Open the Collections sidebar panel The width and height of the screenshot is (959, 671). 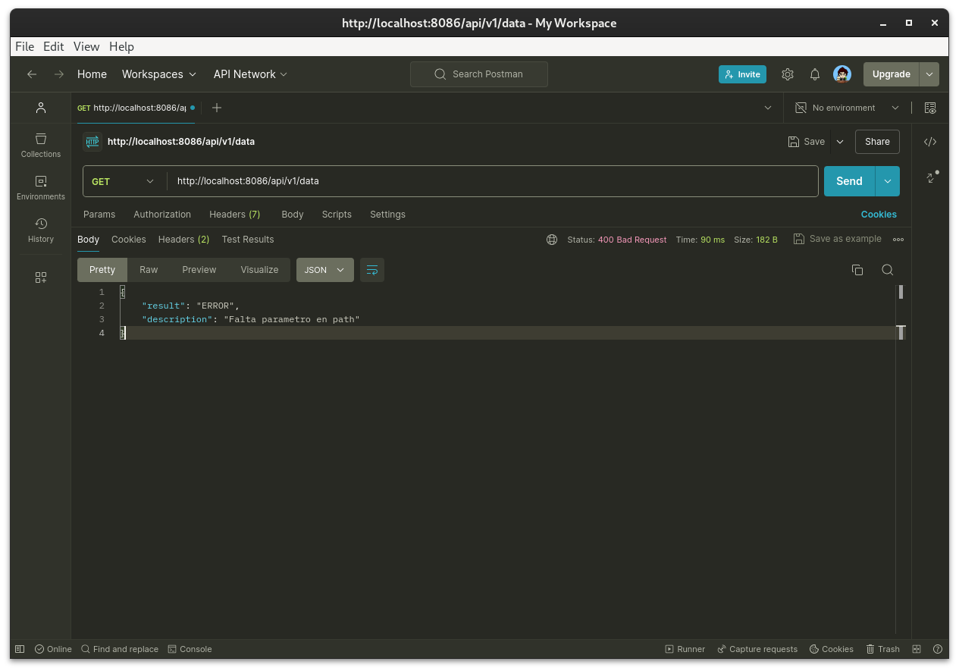click(x=41, y=145)
